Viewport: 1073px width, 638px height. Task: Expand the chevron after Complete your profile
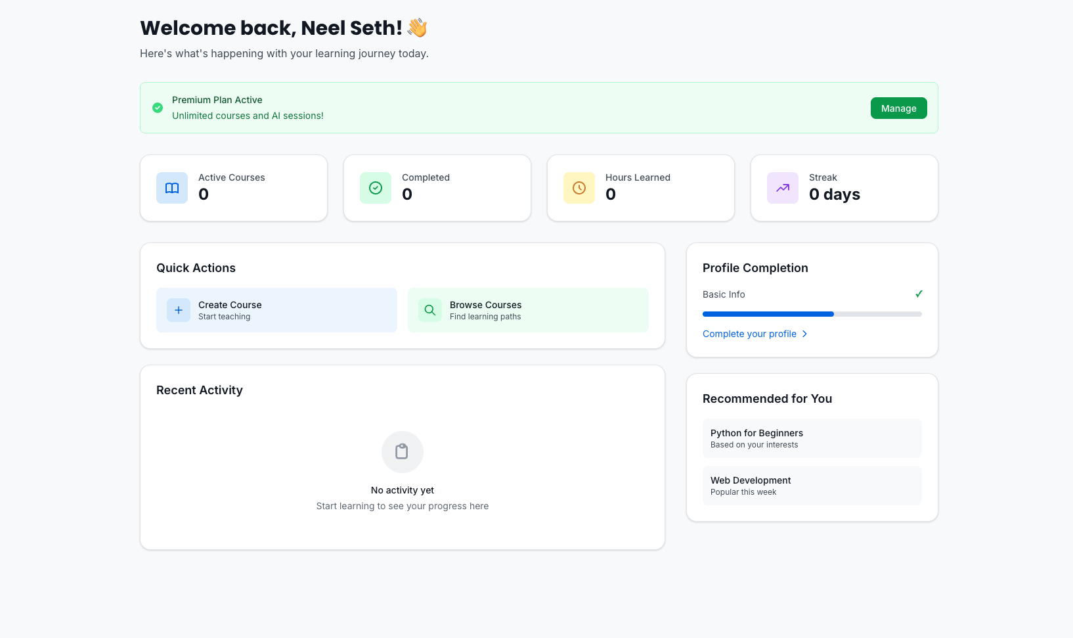(x=804, y=334)
